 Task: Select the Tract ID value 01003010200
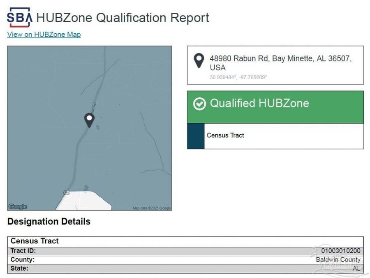click(x=340, y=251)
